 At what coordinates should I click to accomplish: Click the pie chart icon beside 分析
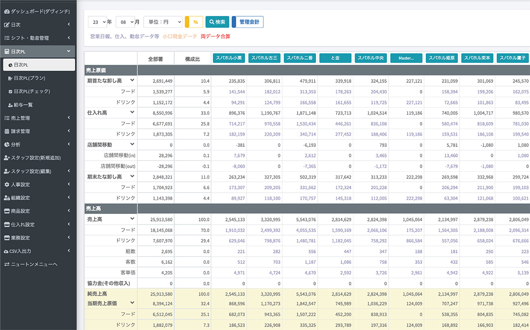coord(7,144)
